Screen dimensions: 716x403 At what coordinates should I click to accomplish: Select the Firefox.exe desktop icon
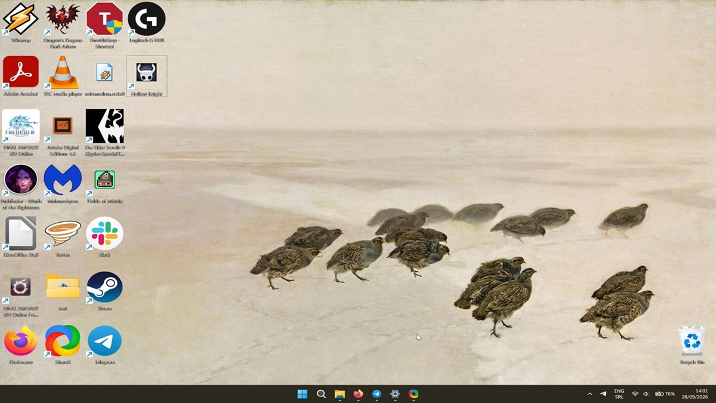point(21,345)
